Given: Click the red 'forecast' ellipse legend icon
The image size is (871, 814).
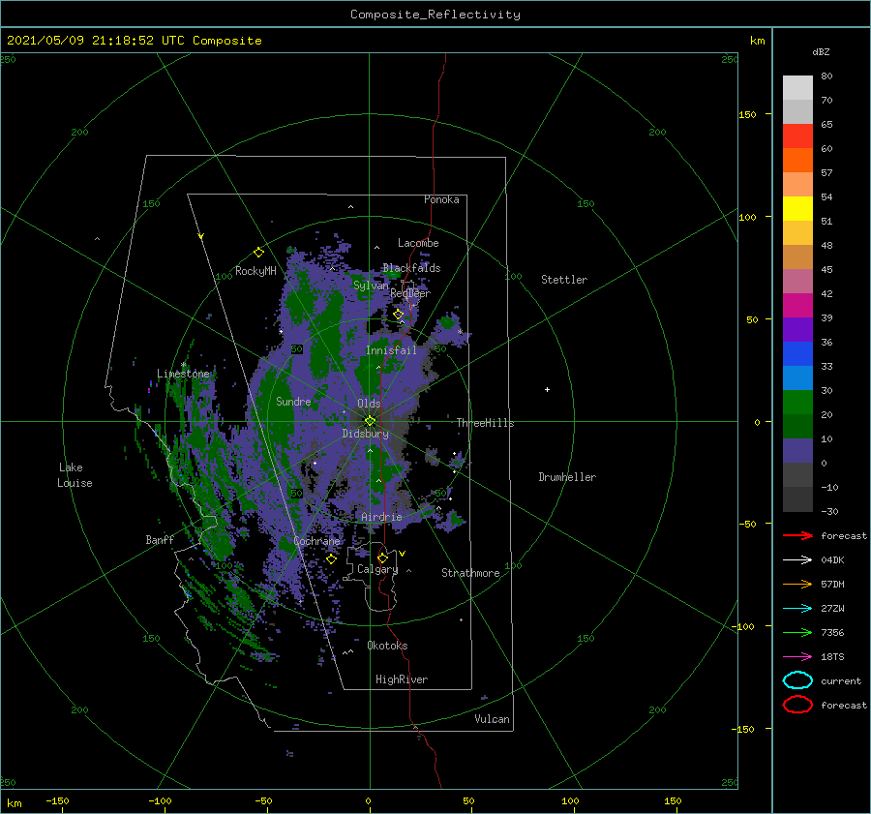Looking at the screenshot, I should [x=797, y=705].
